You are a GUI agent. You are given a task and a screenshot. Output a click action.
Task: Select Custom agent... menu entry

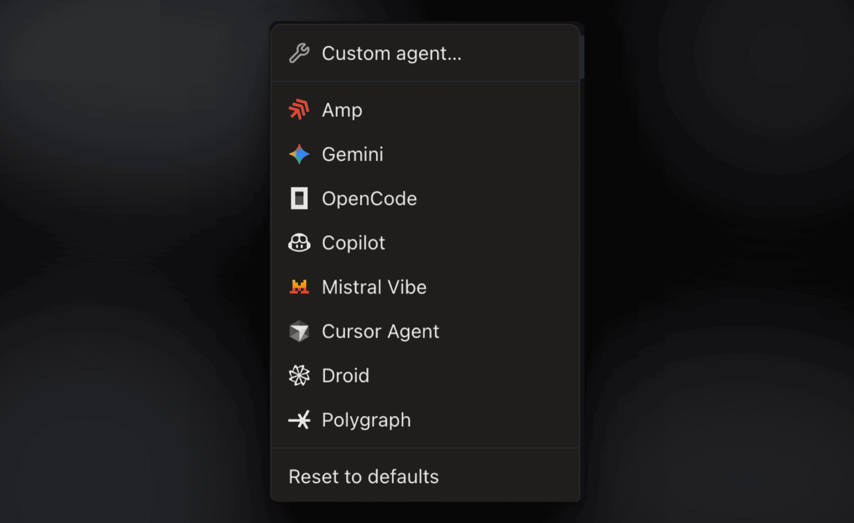pos(425,53)
